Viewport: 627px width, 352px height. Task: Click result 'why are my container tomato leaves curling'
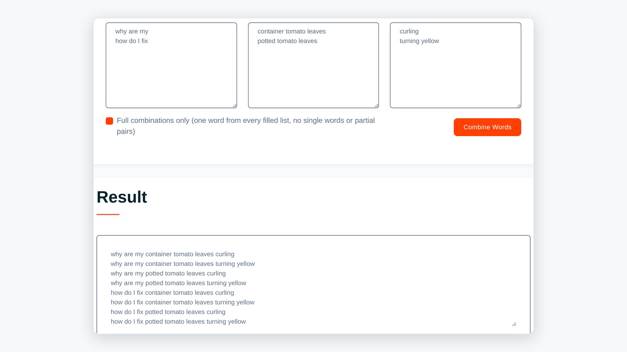click(172, 254)
